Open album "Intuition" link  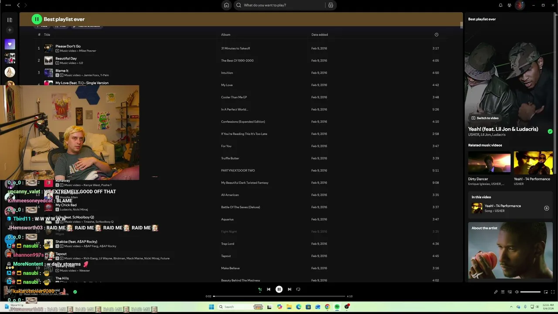pyautogui.click(x=227, y=73)
